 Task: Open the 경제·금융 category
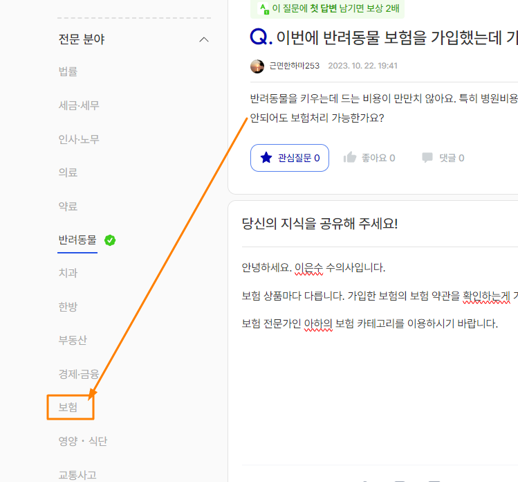(79, 374)
